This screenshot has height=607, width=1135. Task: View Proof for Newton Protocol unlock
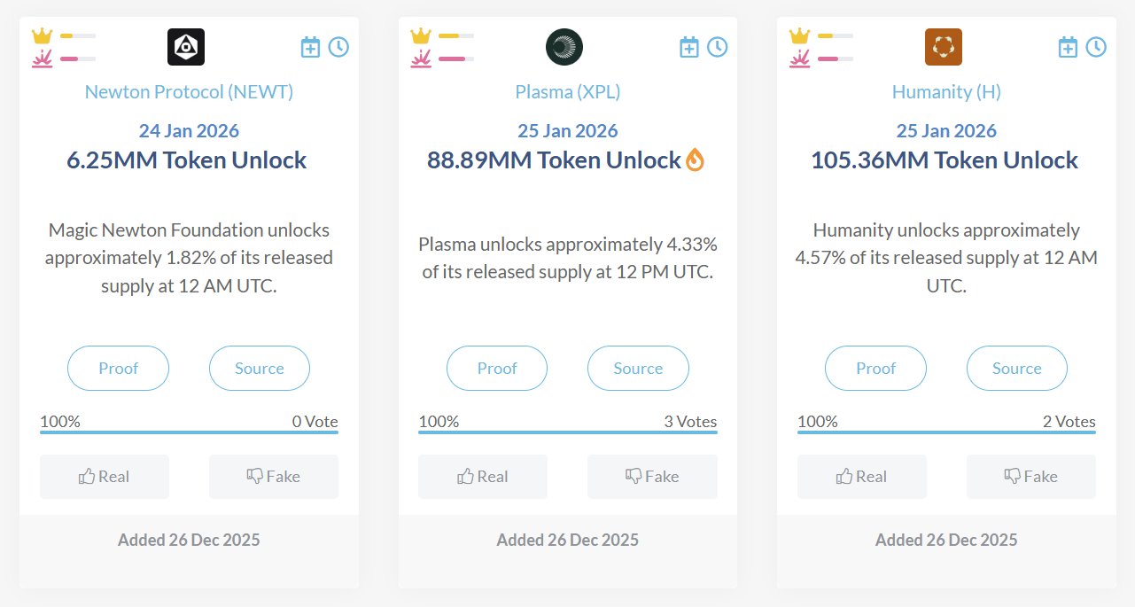119,369
